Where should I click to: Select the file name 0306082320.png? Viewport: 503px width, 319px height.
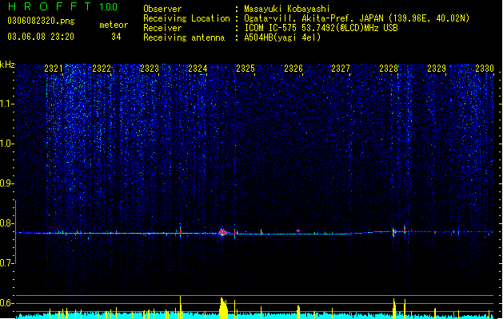pyautogui.click(x=41, y=22)
